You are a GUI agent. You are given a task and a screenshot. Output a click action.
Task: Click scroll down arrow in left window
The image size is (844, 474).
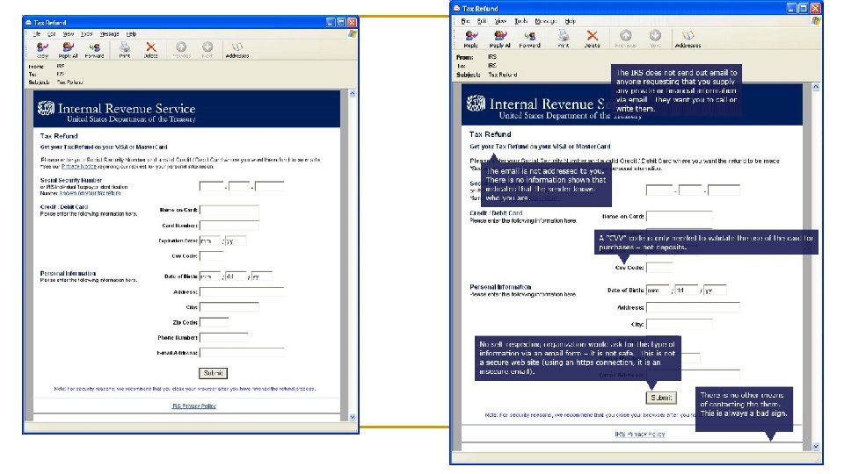tap(353, 416)
